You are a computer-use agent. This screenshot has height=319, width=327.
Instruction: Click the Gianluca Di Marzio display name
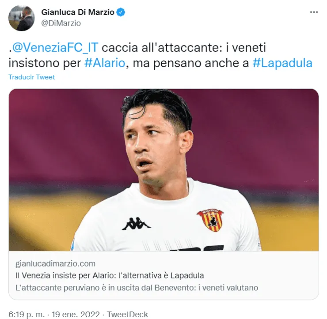78,12
